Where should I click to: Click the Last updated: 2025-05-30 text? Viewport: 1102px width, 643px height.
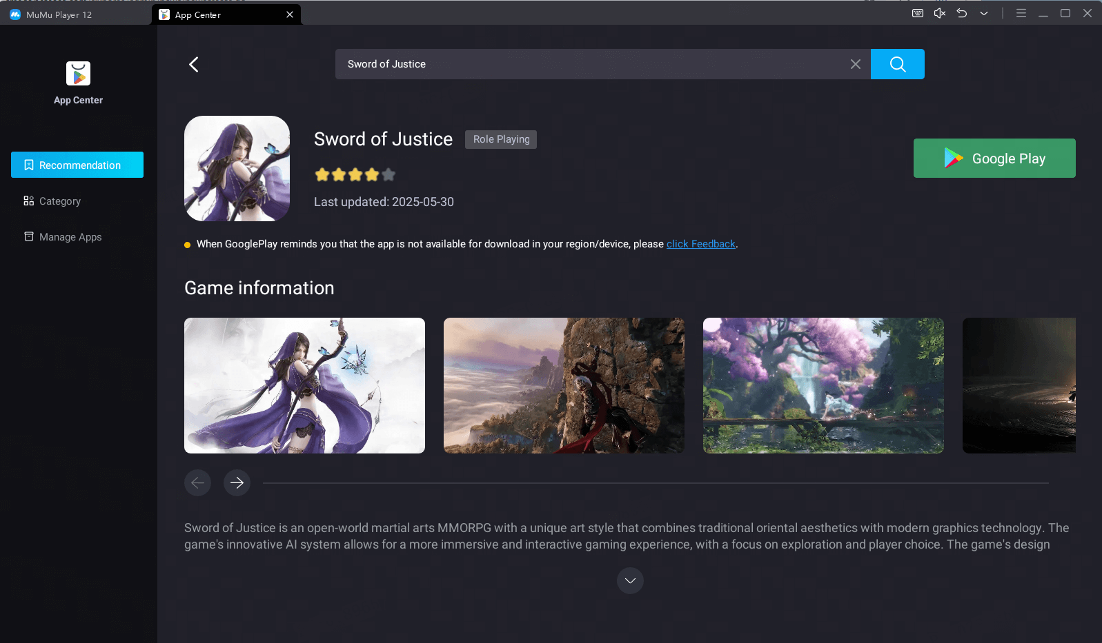pos(384,202)
